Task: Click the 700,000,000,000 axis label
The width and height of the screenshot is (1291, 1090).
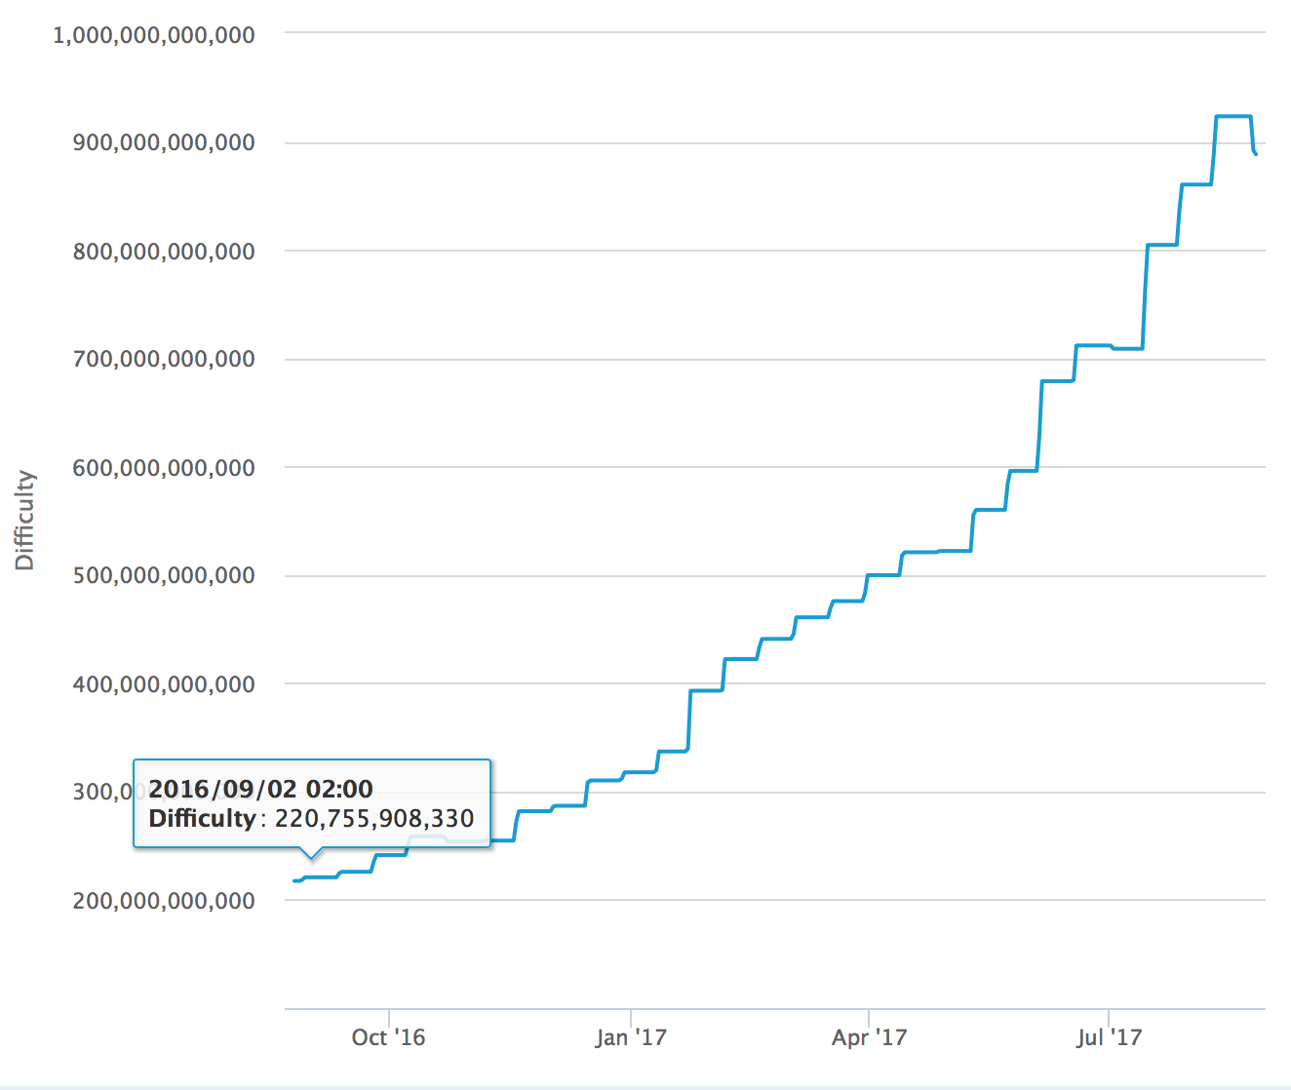Action: pos(164,359)
